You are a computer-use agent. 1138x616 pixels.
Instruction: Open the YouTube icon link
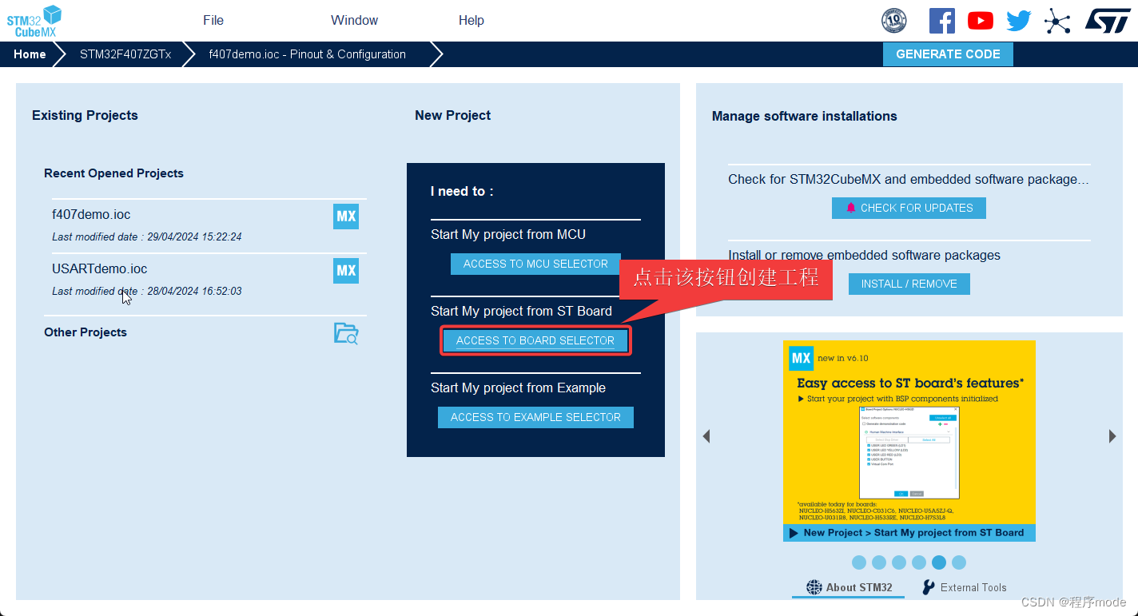point(980,21)
